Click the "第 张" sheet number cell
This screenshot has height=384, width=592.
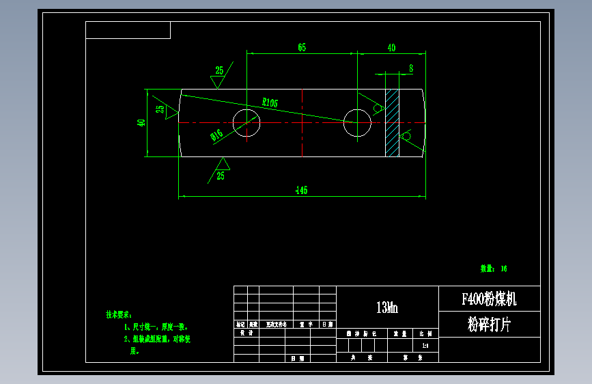click(x=413, y=357)
